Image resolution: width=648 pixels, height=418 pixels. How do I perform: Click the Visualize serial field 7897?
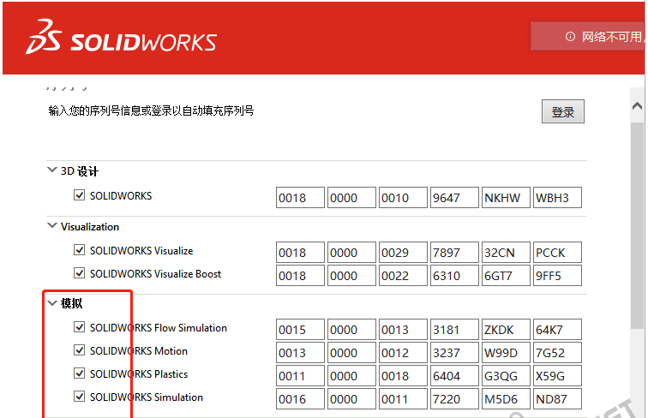tap(454, 253)
